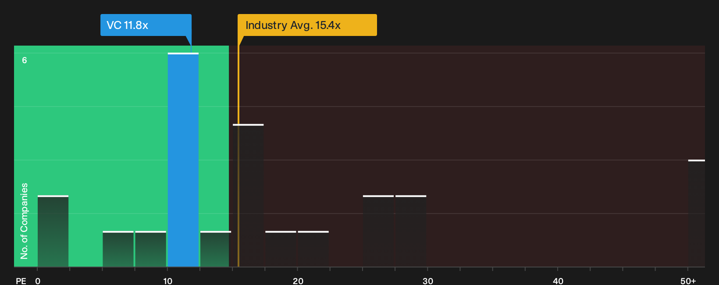Click the '30' x-axis tick label
The height and width of the screenshot is (285, 719).
tap(428, 281)
